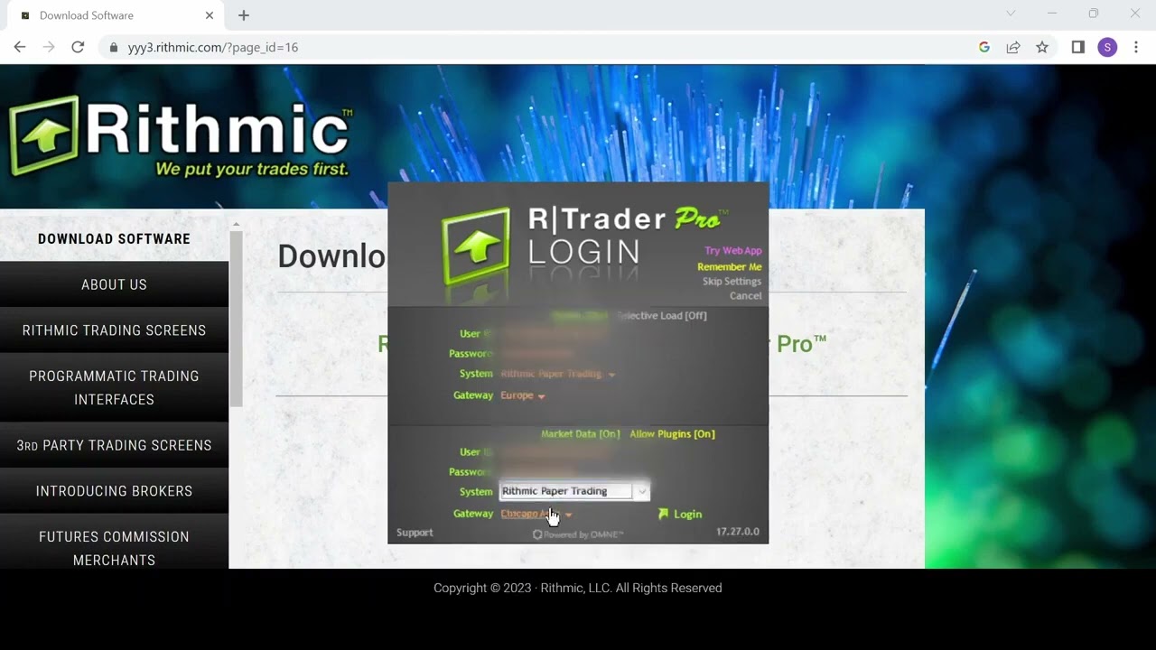Open the Rithmic Paper Trading System combo box
This screenshot has height=650, width=1156.
[x=574, y=491]
